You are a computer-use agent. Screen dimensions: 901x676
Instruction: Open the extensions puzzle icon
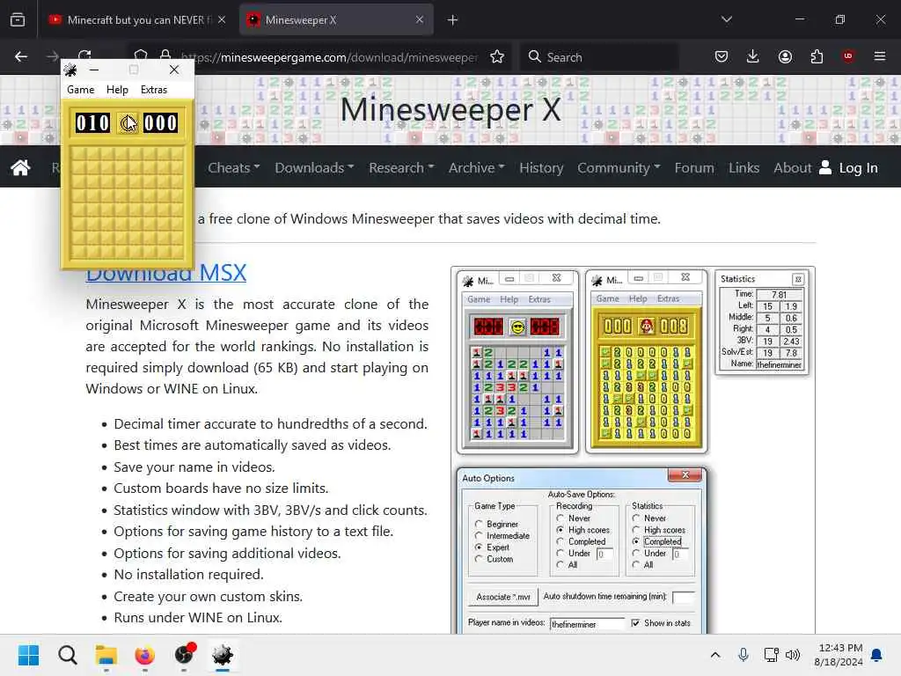point(817,56)
